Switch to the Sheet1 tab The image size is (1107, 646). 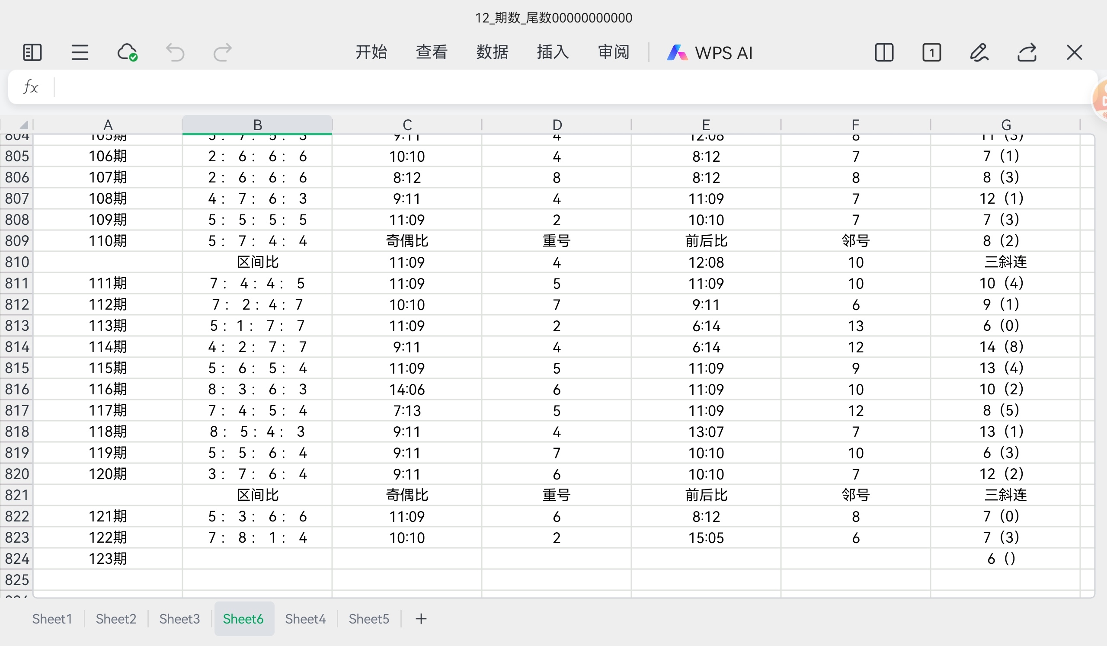click(x=52, y=619)
